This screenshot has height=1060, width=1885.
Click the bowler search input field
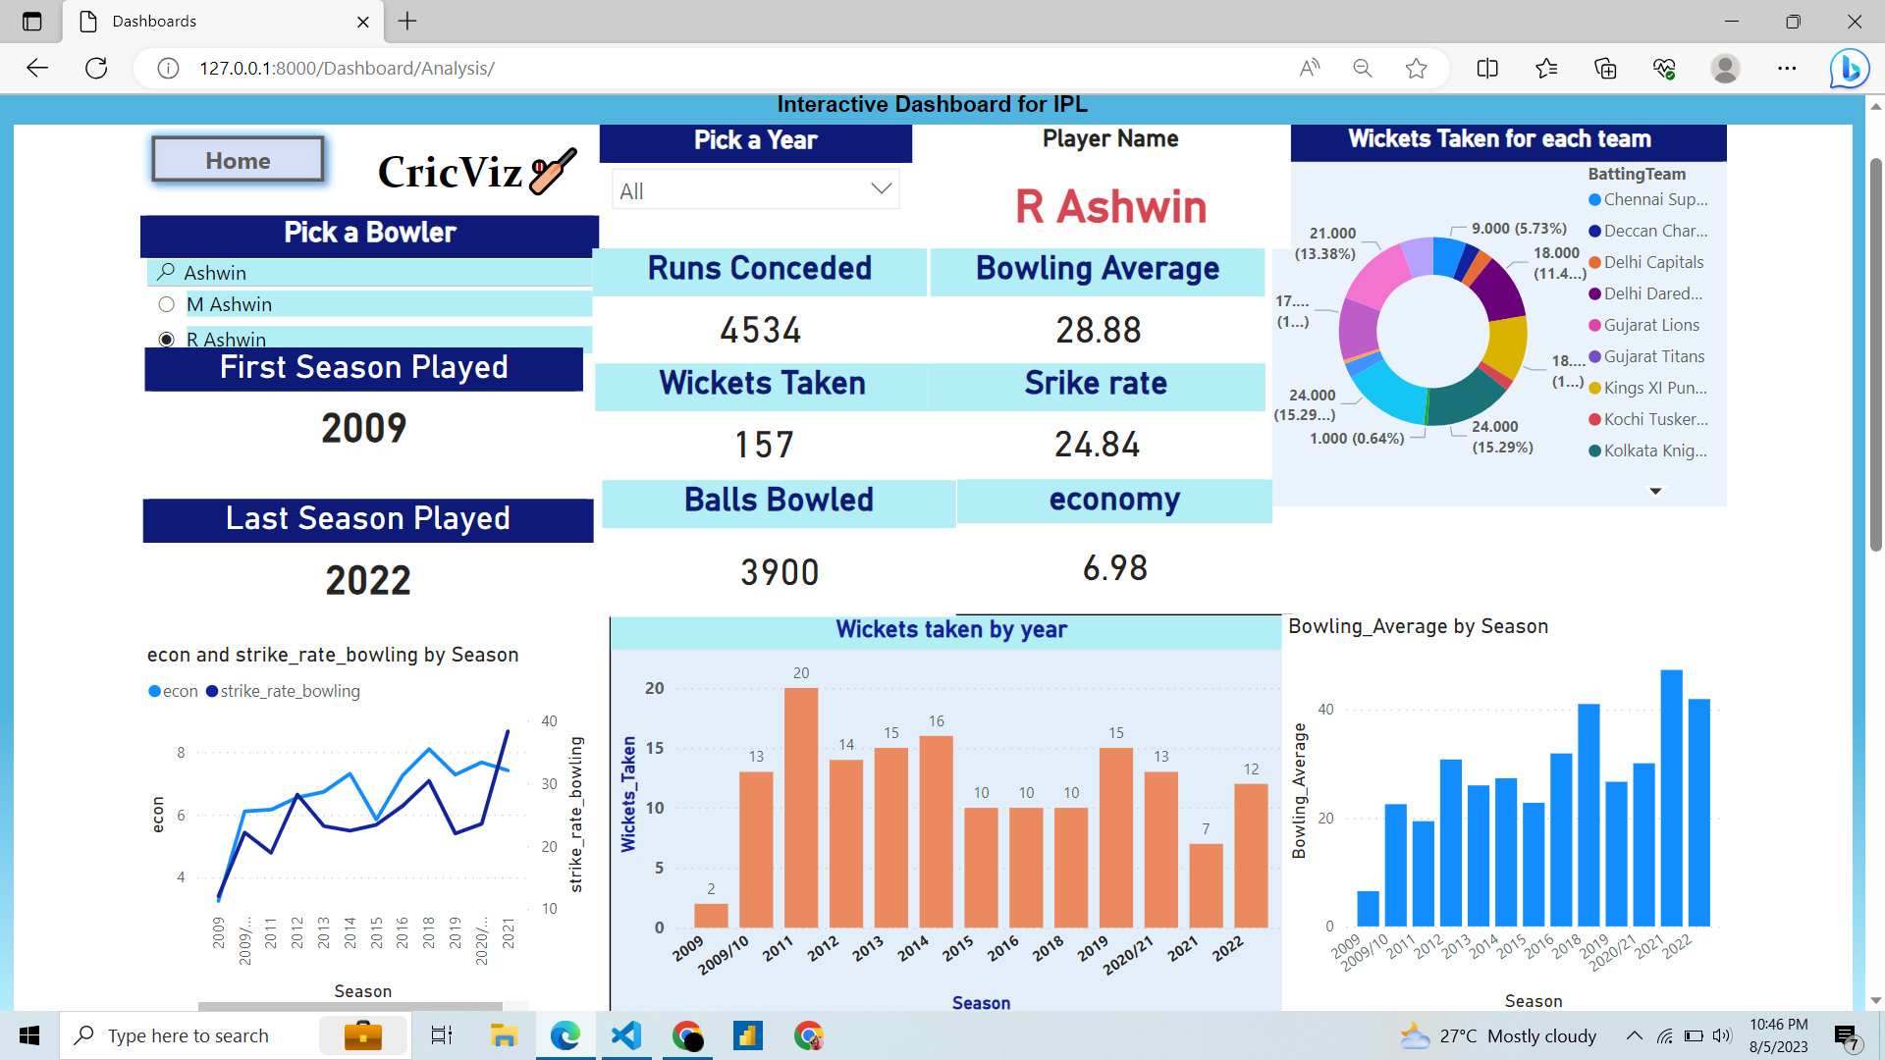pos(383,273)
